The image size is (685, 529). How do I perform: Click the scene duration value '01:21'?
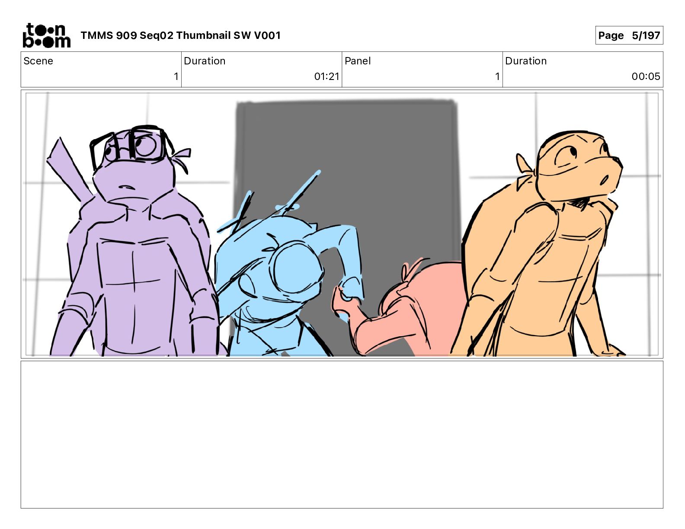[x=326, y=76]
